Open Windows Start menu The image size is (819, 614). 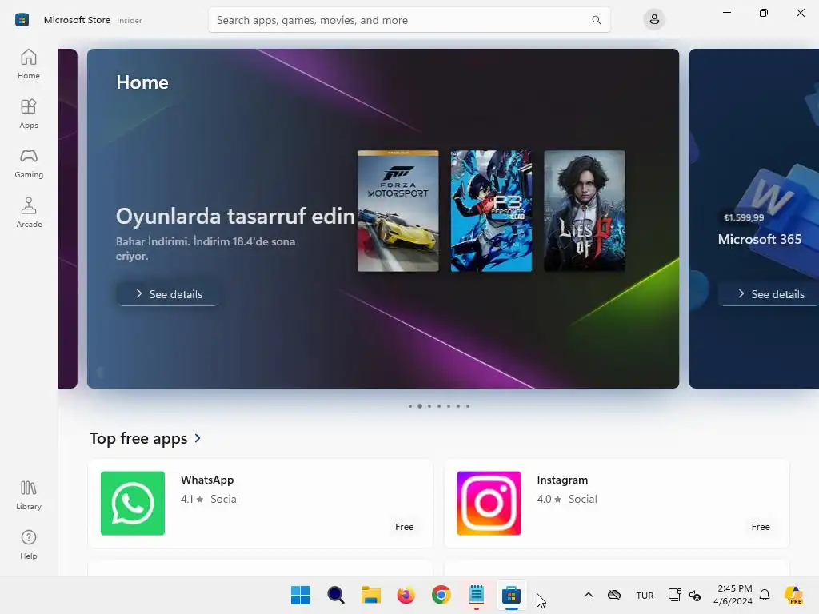[301, 595]
